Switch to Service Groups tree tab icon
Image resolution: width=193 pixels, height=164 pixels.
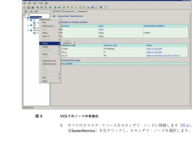26,11
